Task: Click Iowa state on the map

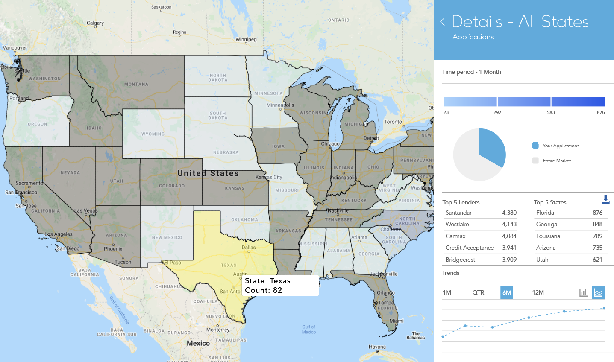Action: [x=279, y=146]
